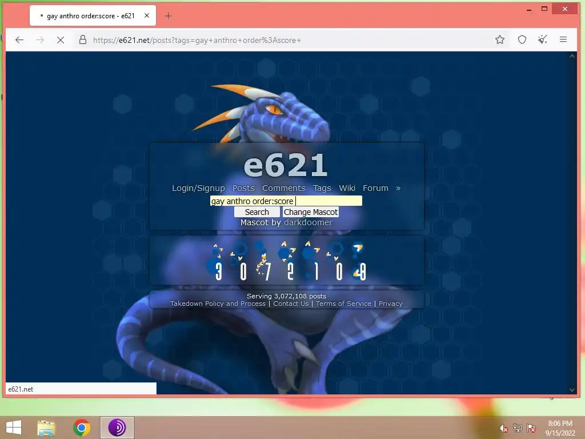Screen dimensions: 585x439
Task: Open the Privacy link
Action: click(x=391, y=304)
